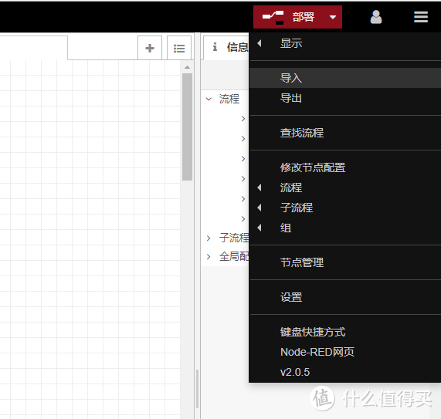Viewport: 441px width, 419px height.
Task: Expand the fifth flow row chevron
Action: [x=243, y=199]
